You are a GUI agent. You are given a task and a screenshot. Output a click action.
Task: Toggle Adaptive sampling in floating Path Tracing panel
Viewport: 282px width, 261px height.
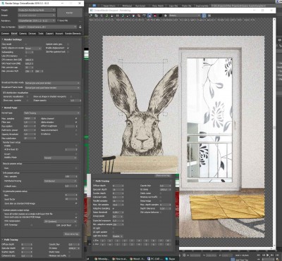[114, 208]
